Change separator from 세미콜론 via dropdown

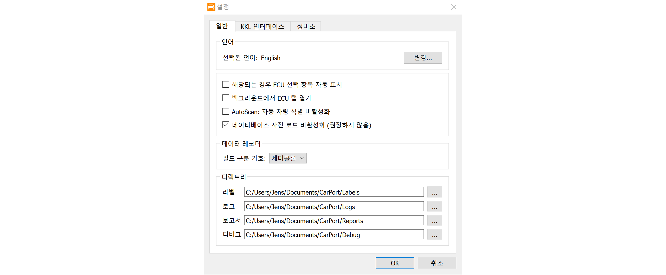click(302, 158)
